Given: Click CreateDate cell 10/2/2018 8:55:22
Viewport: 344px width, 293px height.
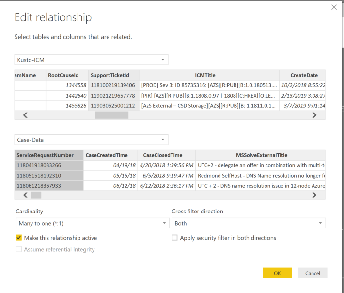Looking at the screenshot, I should click(302, 85).
